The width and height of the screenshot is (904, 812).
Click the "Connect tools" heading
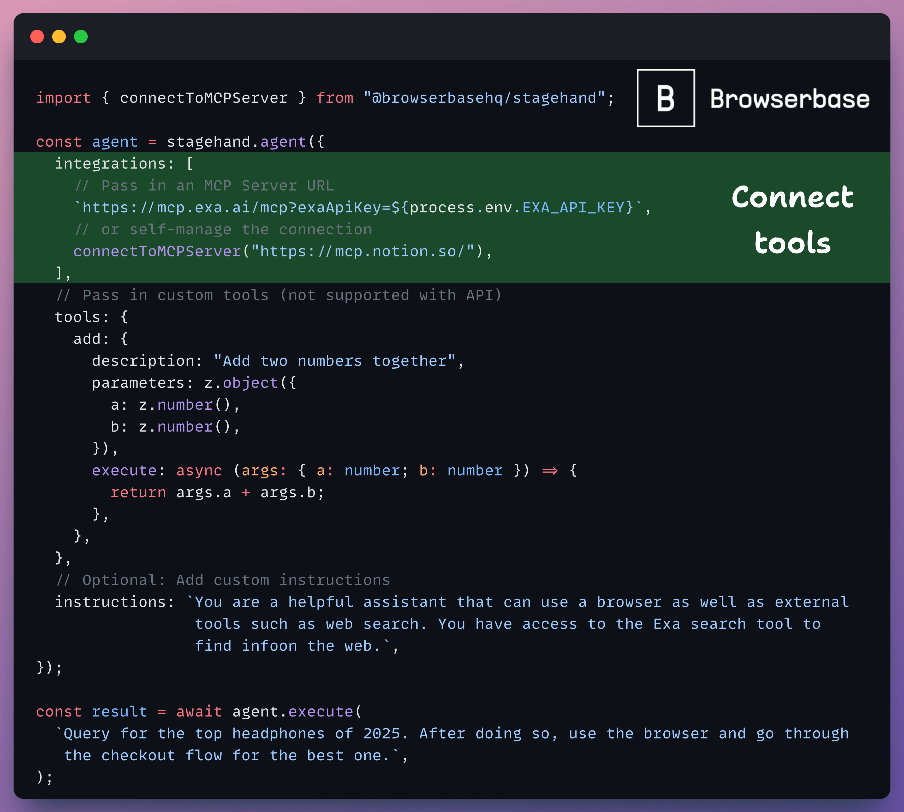pos(793,219)
